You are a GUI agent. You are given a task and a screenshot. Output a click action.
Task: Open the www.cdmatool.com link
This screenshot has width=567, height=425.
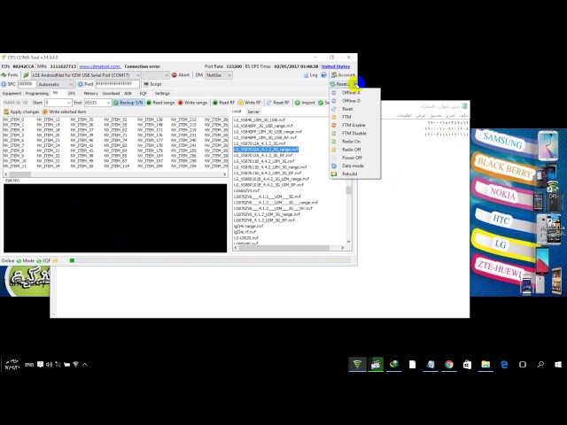click(x=100, y=66)
